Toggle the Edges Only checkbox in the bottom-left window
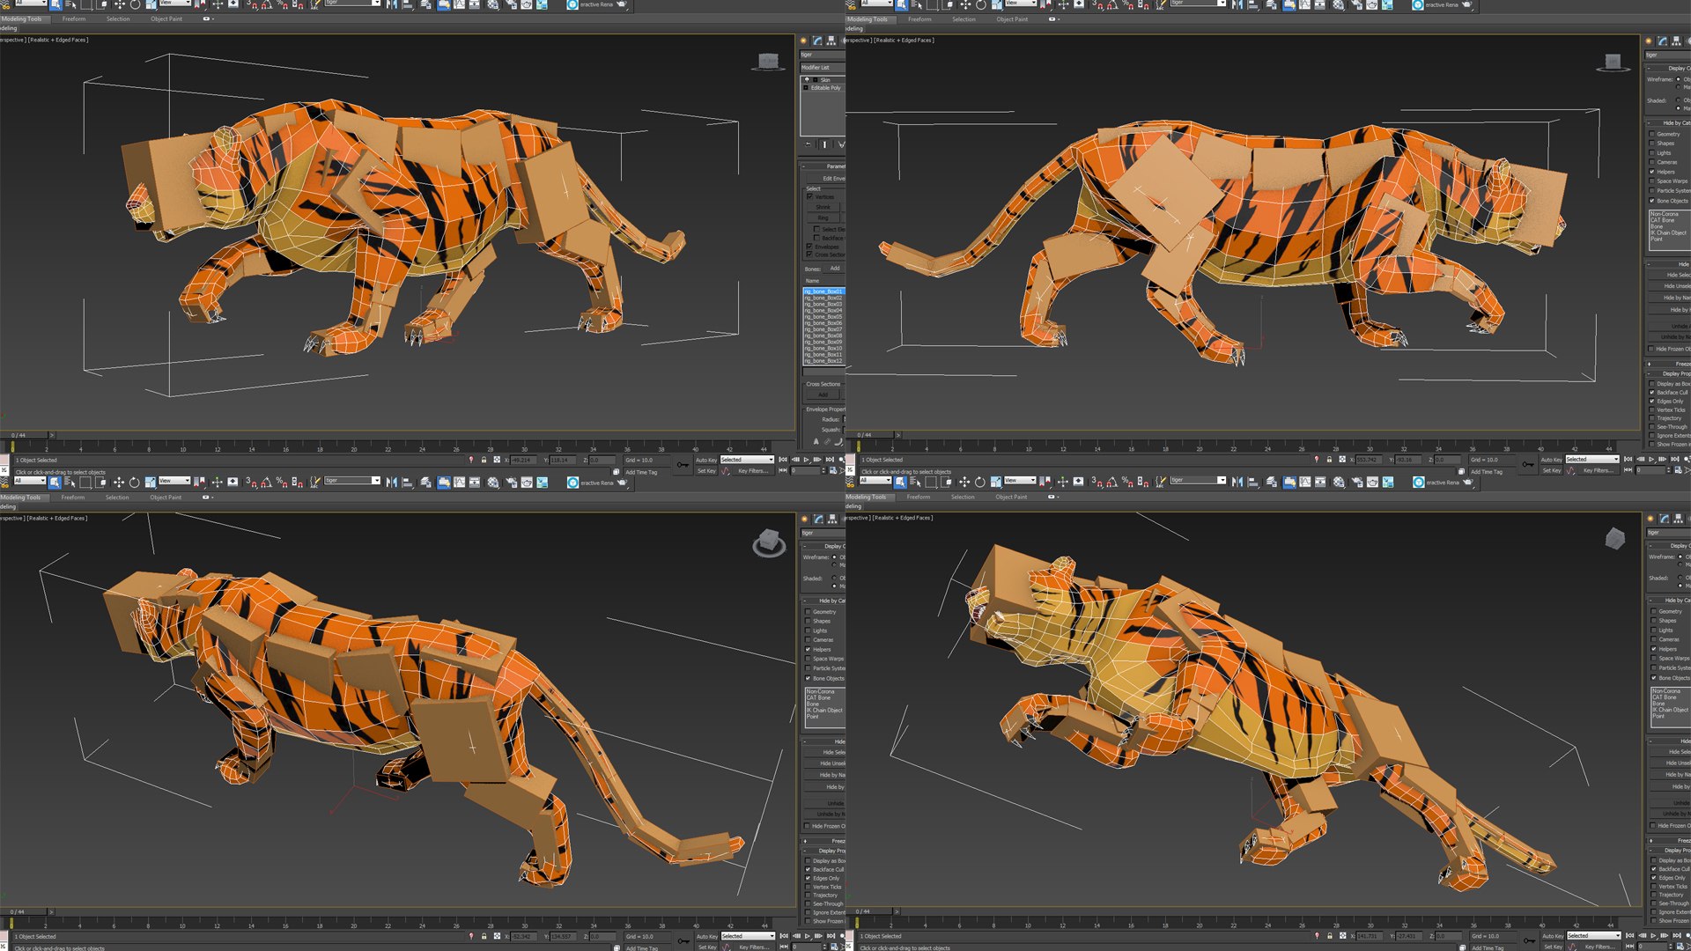1691x951 pixels. click(x=808, y=878)
